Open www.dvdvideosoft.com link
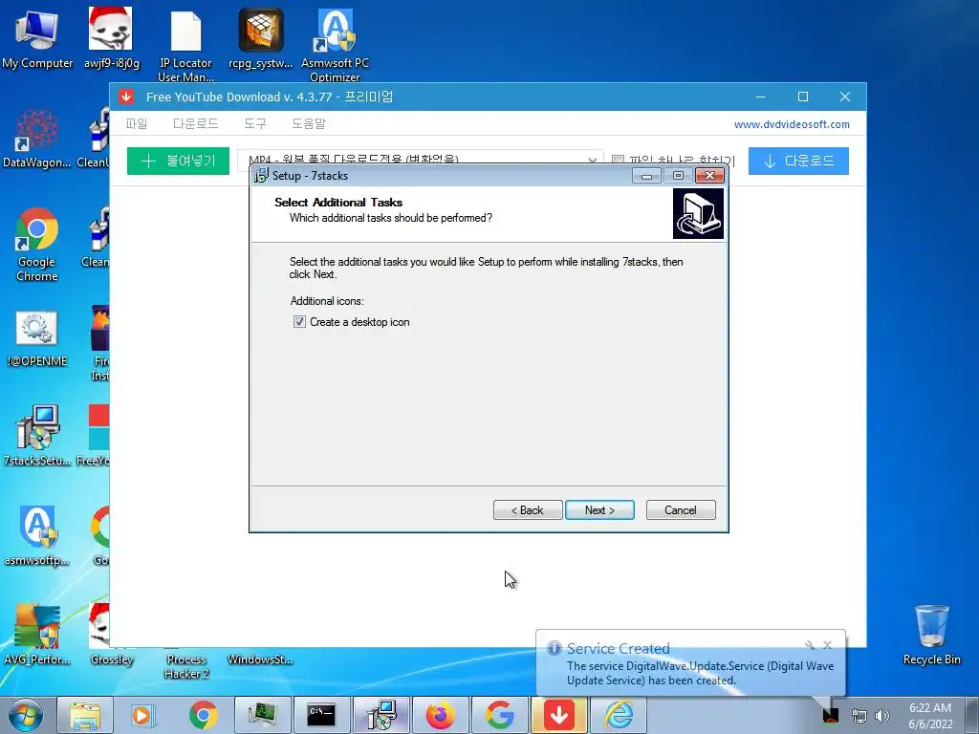This screenshot has height=734, width=979. tap(792, 124)
